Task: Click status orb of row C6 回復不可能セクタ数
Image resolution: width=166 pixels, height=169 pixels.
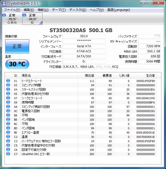Action: (x=8, y=150)
